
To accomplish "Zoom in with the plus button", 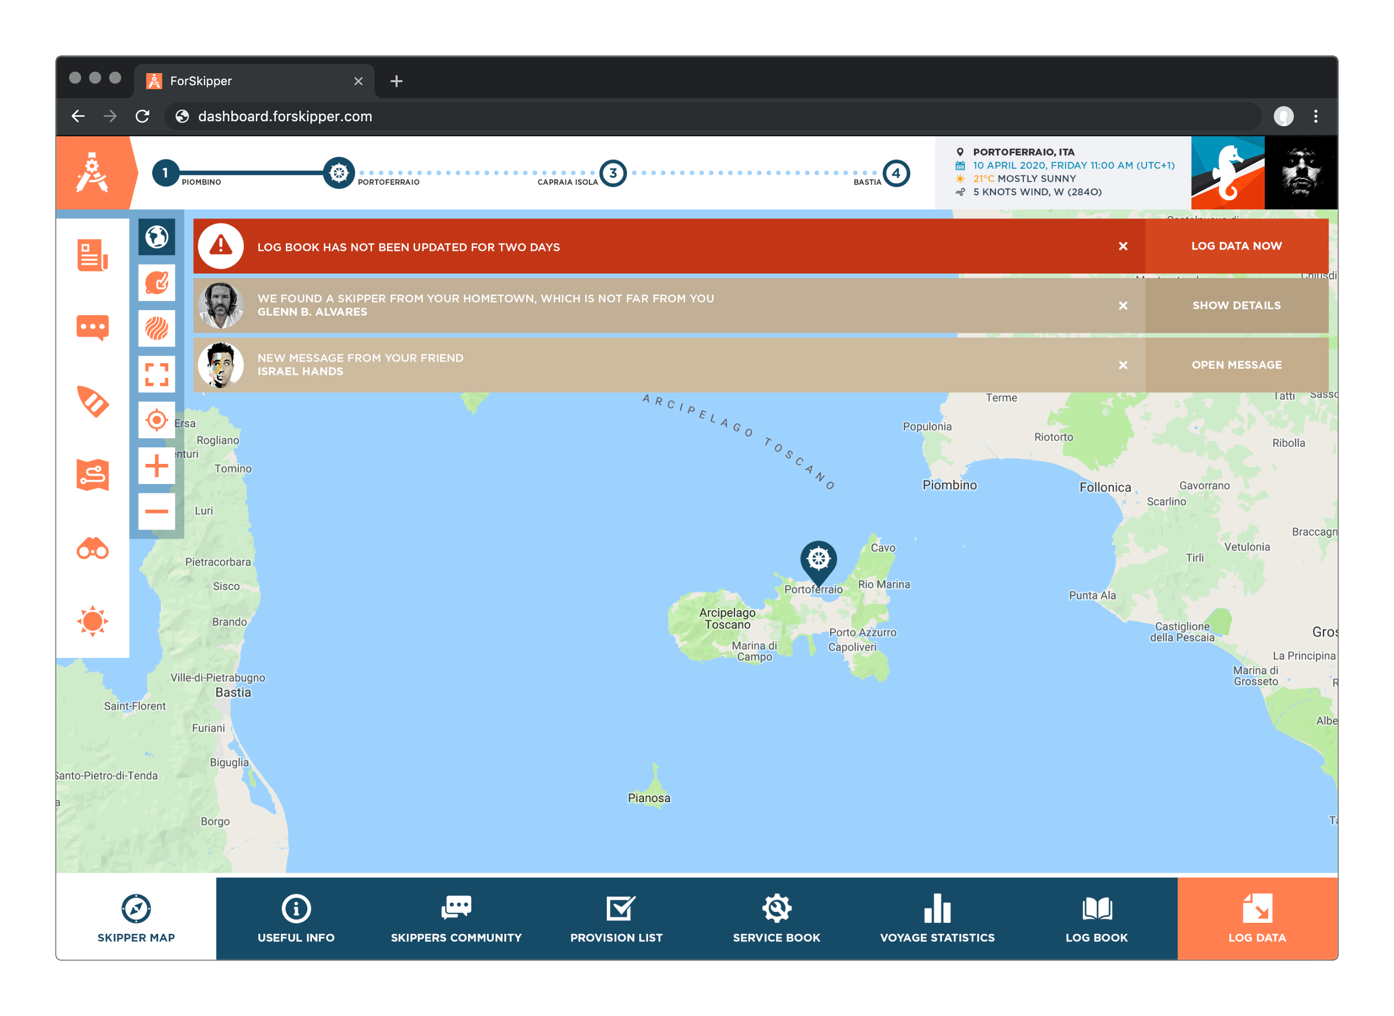I will pyautogui.click(x=157, y=465).
